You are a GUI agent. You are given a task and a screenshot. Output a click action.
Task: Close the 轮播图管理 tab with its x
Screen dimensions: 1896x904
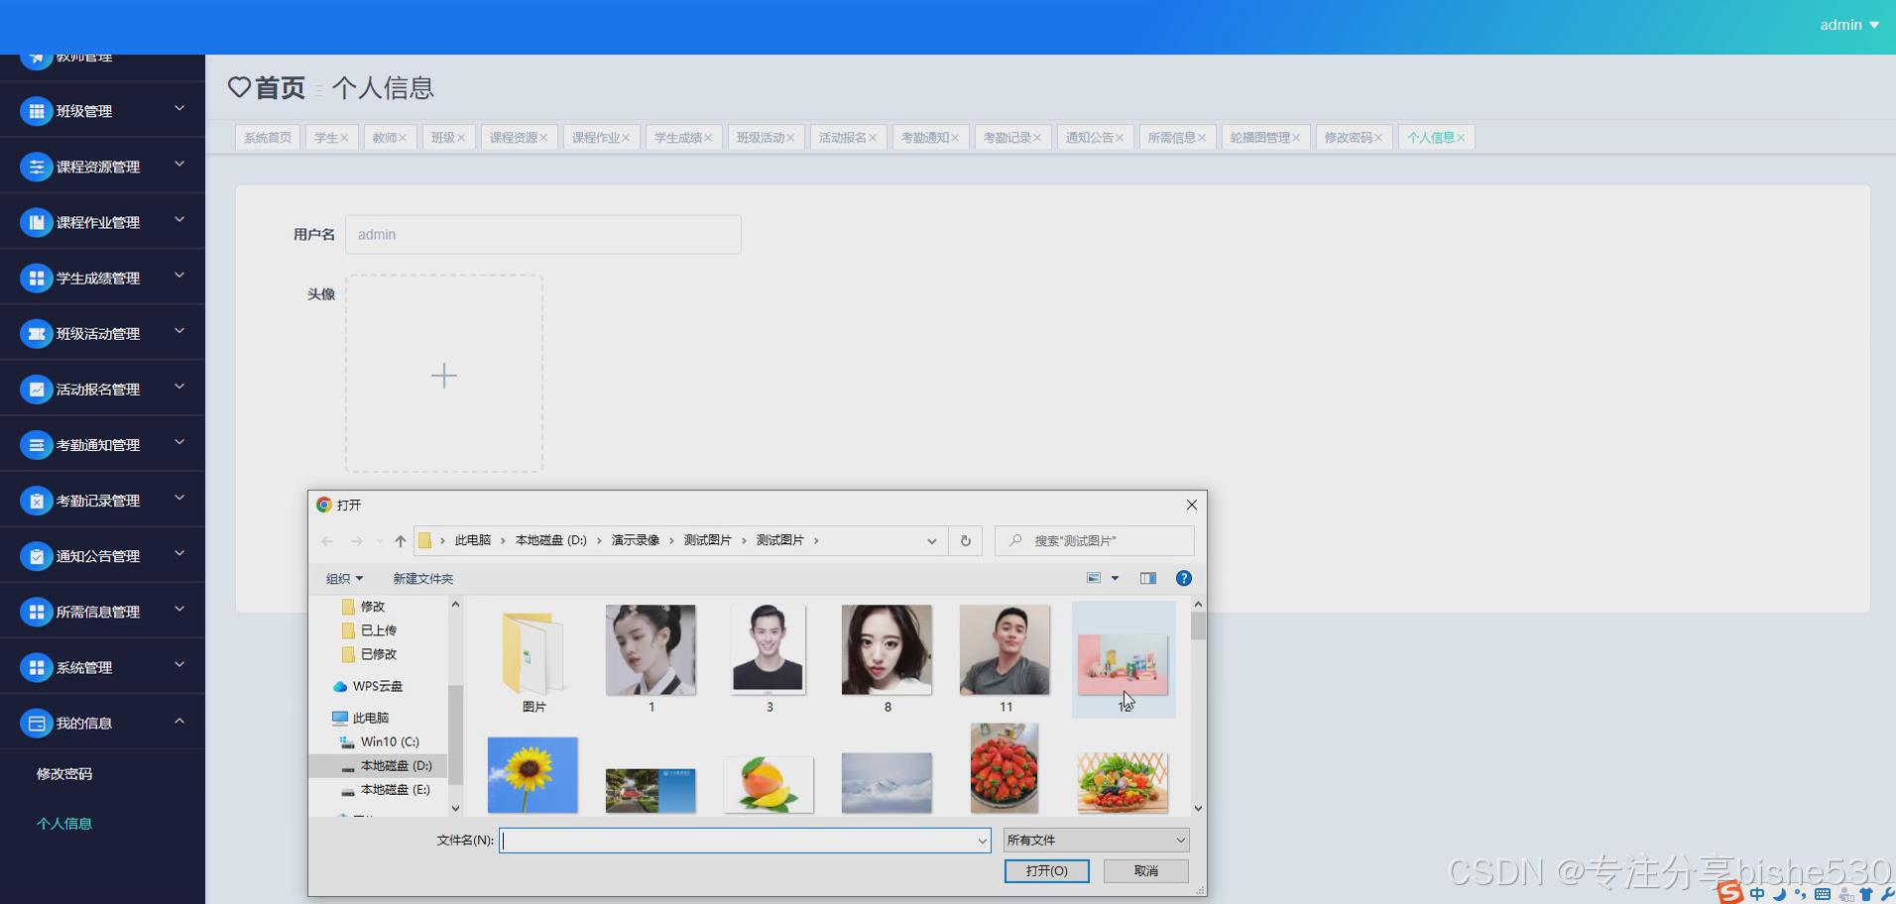point(1296,138)
